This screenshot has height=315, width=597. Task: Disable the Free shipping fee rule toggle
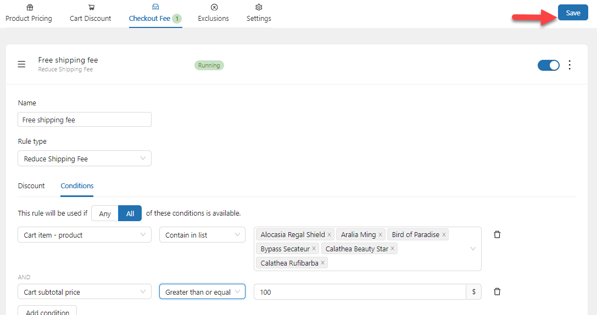pyautogui.click(x=548, y=65)
